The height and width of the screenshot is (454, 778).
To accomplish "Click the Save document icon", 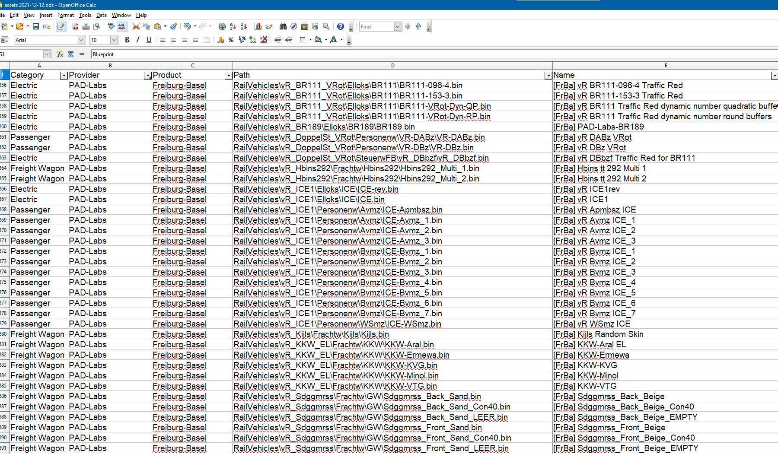I will [36, 27].
